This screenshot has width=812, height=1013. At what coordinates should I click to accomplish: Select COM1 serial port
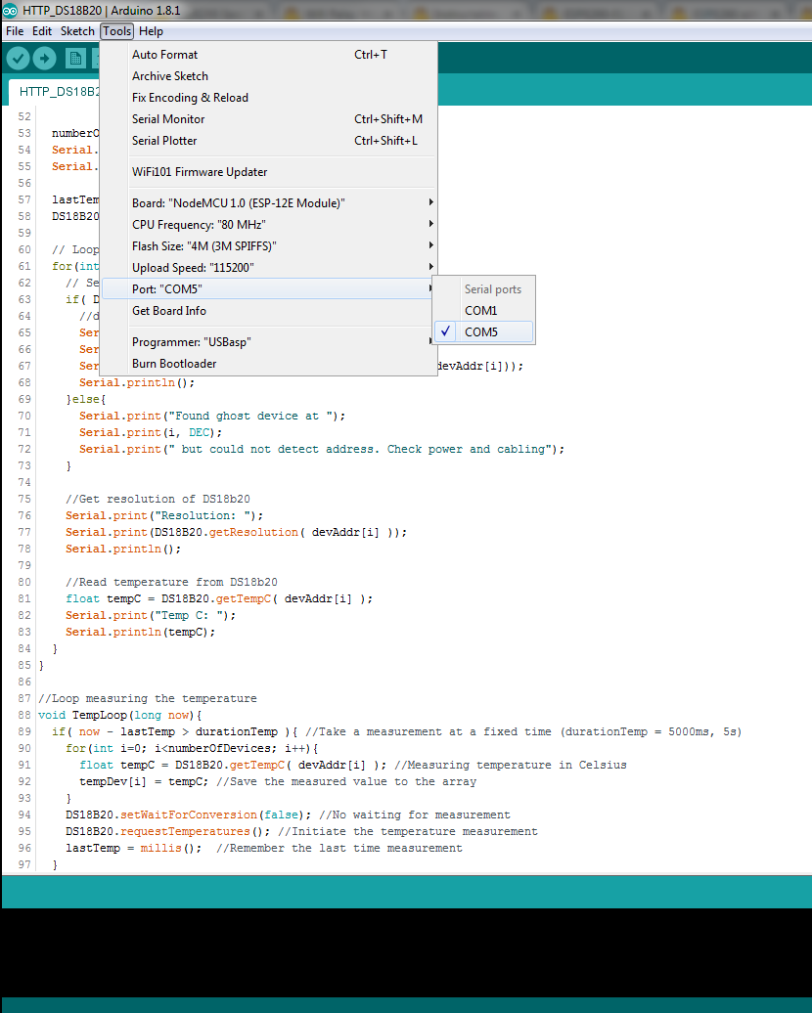[x=483, y=311]
